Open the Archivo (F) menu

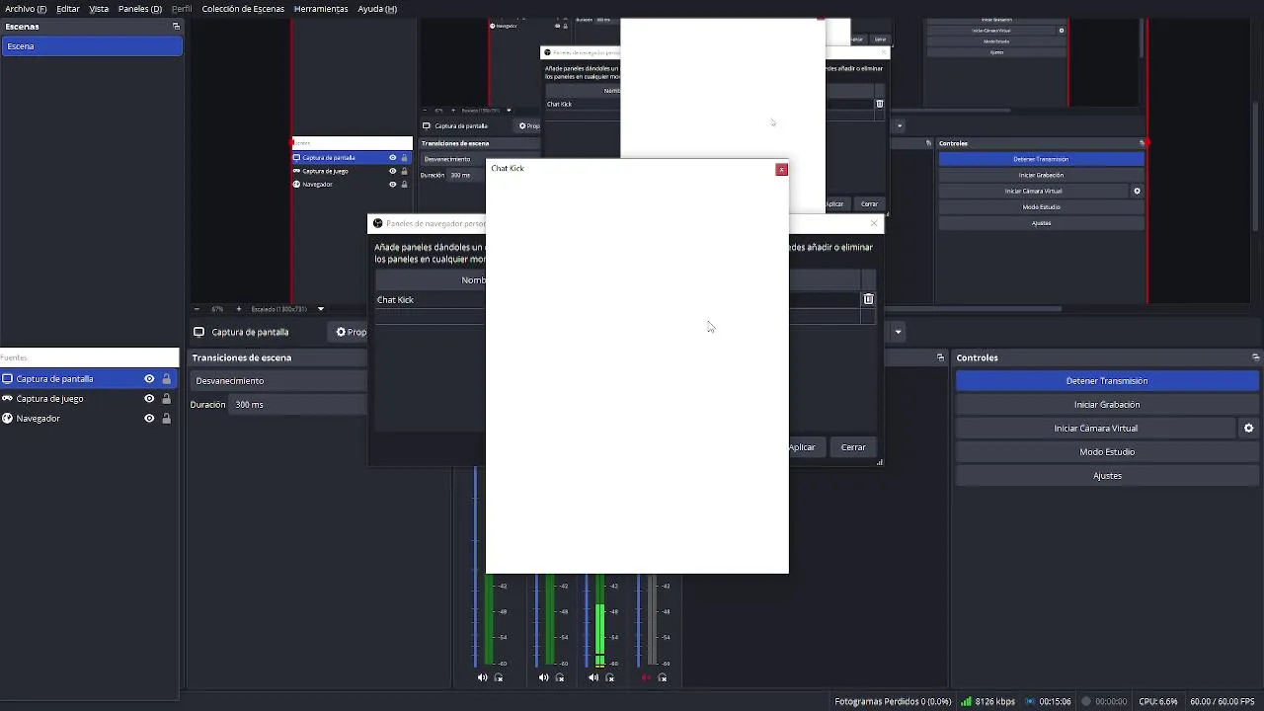26,9
